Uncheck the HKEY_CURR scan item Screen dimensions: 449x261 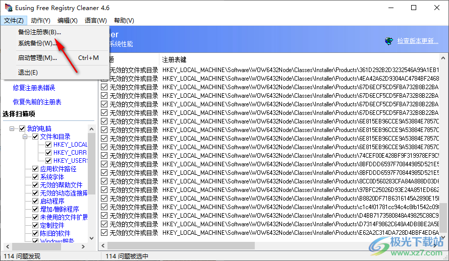pos(48,153)
